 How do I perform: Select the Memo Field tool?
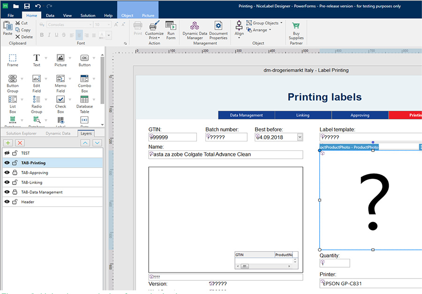[x=60, y=84]
